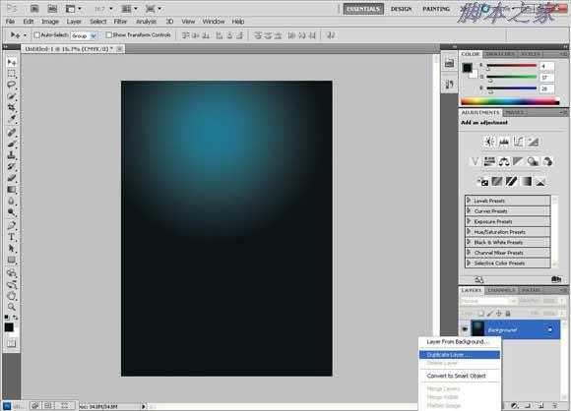Expand the Hue/Saturation Presets list
This screenshot has width=571, height=411.
[x=508, y=232]
